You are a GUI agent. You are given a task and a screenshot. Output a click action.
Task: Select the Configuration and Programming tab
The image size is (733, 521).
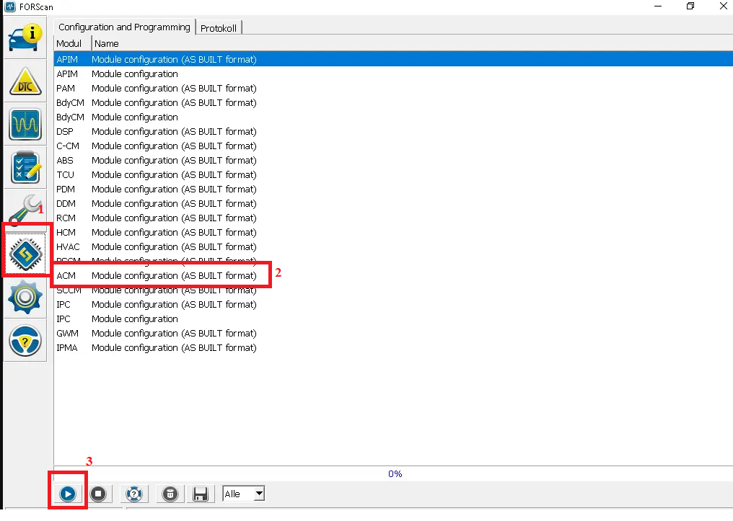[x=124, y=27]
